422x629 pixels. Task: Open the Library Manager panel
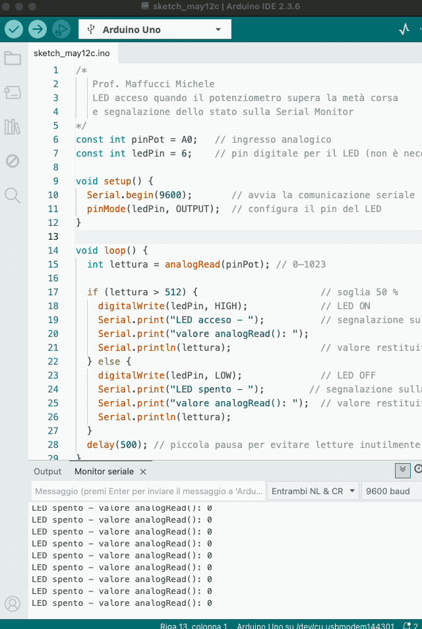(13, 126)
